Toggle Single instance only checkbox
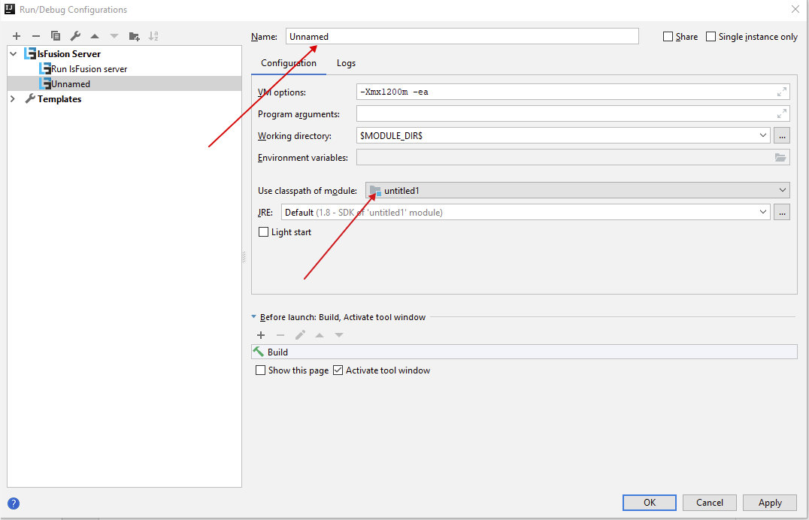809x520 pixels. point(711,37)
